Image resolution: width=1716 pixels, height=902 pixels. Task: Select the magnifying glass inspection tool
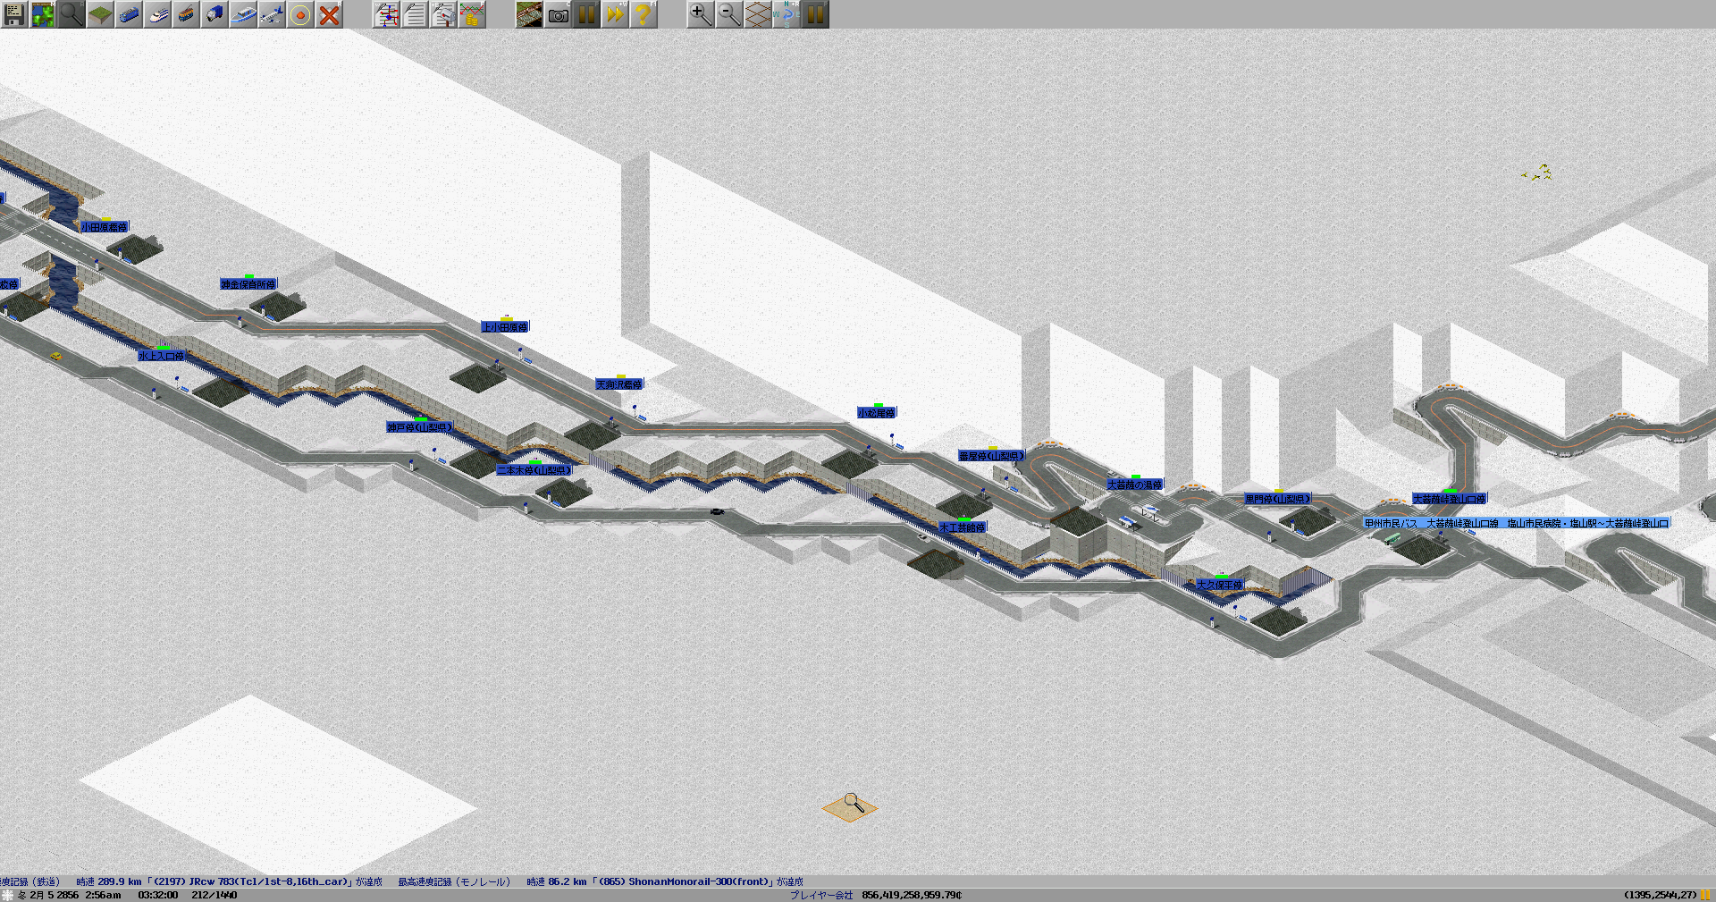coord(71,14)
